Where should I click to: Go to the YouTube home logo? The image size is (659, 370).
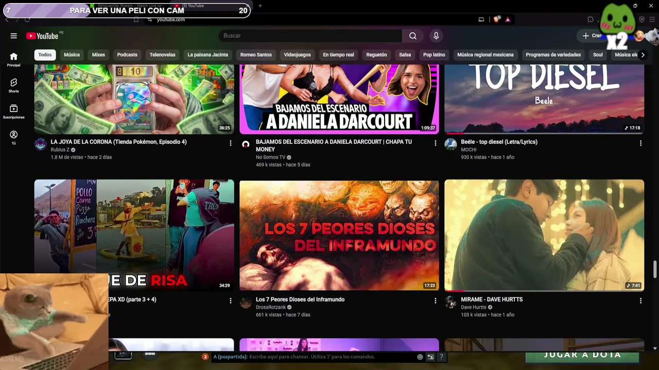click(x=42, y=36)
